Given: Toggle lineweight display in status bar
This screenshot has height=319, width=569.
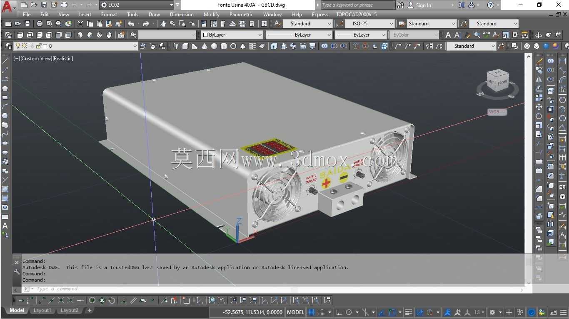Looking at the screenshot, I should (409, 312).
